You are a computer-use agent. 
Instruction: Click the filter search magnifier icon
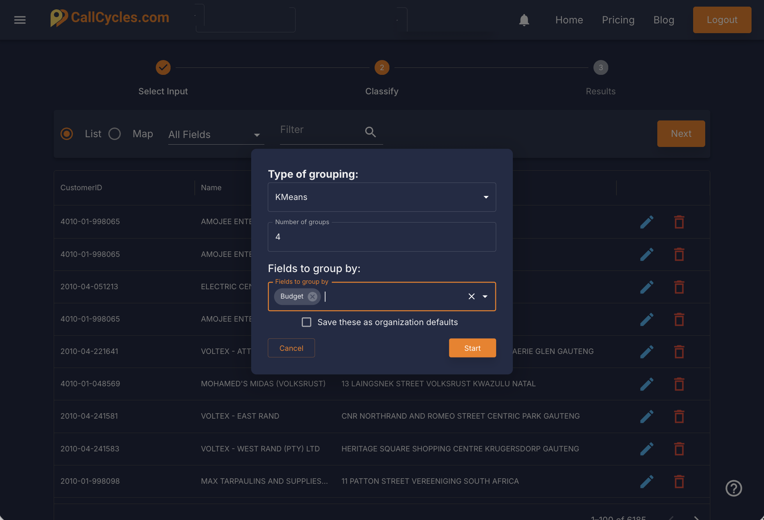[x=370, y=132]
